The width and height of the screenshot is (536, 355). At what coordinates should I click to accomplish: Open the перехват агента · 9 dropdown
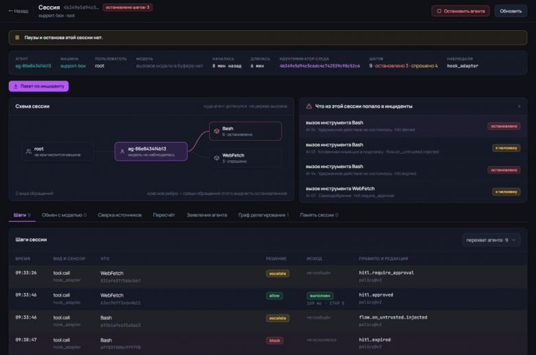coord(491,240)
